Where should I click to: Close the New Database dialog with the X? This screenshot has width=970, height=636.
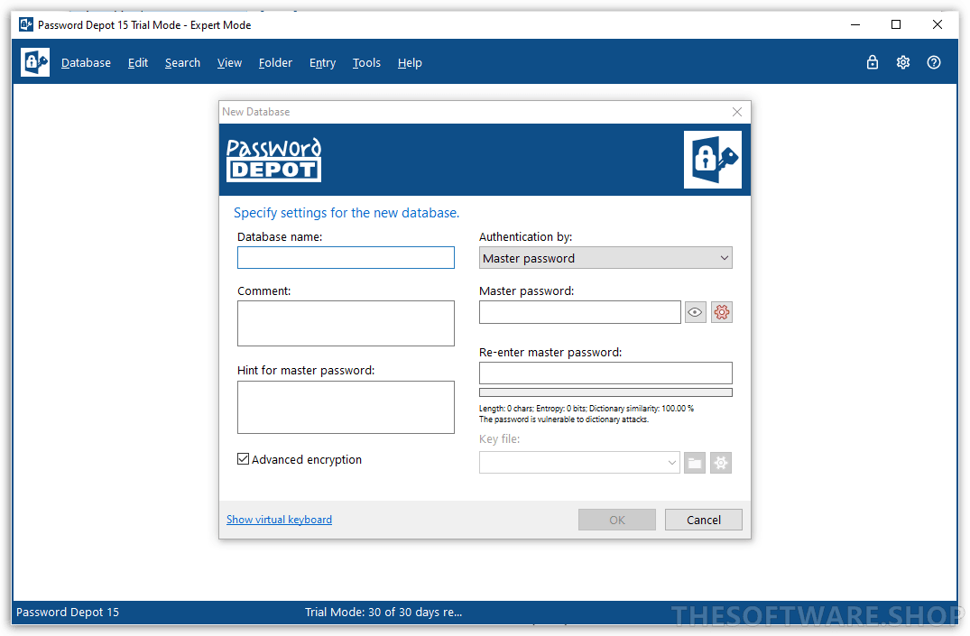click(x=737, y=112)
